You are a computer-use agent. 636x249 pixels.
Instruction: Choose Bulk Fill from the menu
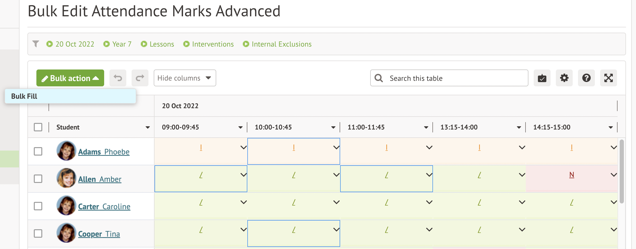(x=24, y=96)
